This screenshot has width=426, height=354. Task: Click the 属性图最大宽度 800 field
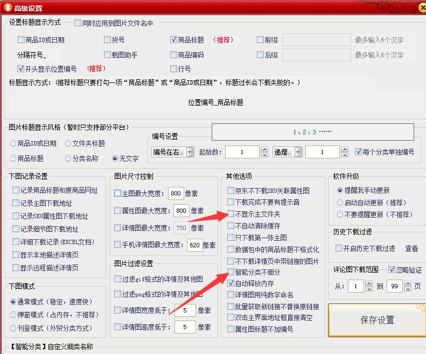pyautogui.click(x=181, y=211)
